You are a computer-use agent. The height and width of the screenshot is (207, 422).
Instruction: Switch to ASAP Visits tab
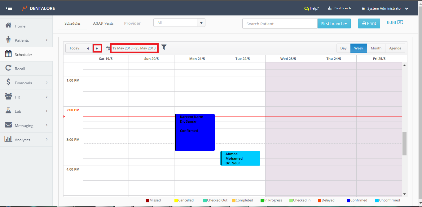pyautogui.click(x=103, y=23)
